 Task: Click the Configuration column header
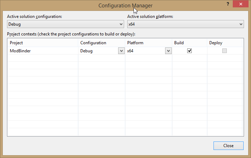pyautogui.click(x=102, y=43)
